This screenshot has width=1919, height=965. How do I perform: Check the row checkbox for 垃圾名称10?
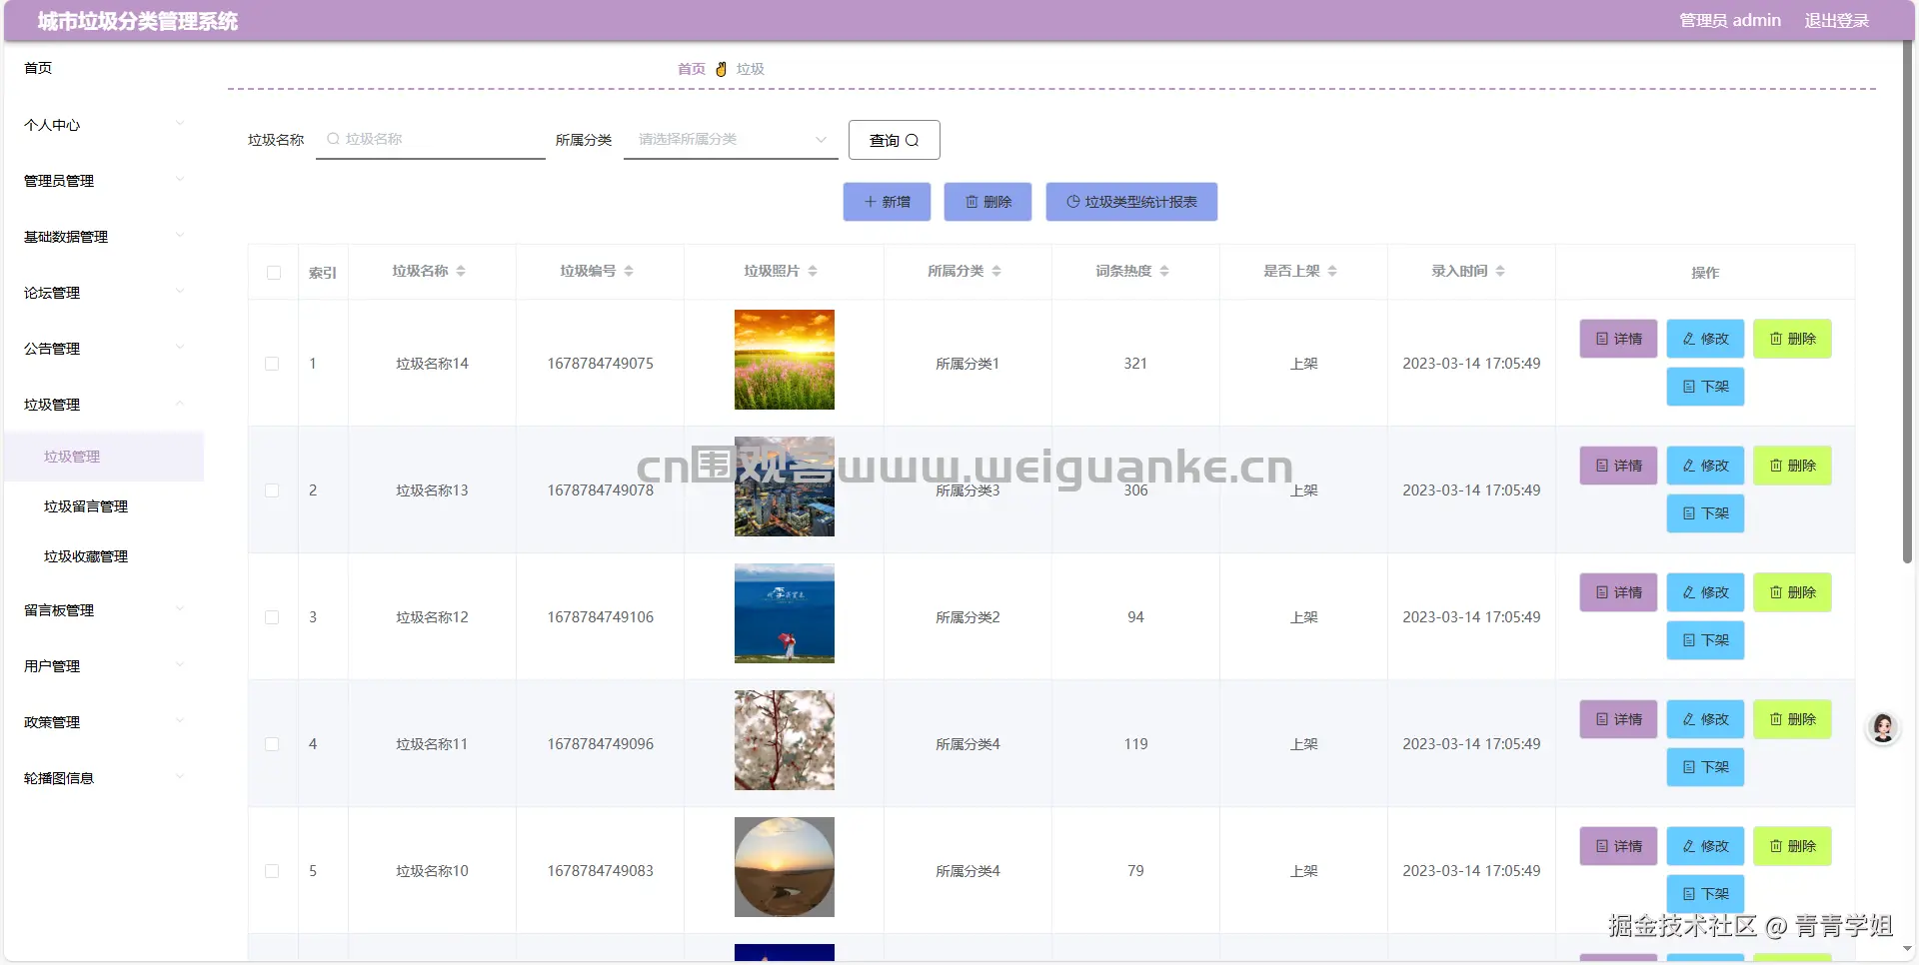[x=272, y=871]
